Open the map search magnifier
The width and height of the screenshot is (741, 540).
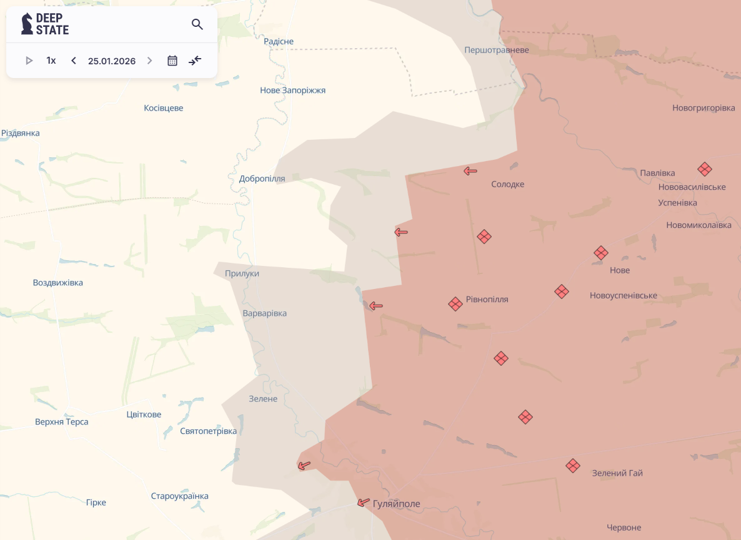pos(197,24)
